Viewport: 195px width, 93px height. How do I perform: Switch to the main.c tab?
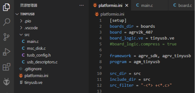[150, 5]
